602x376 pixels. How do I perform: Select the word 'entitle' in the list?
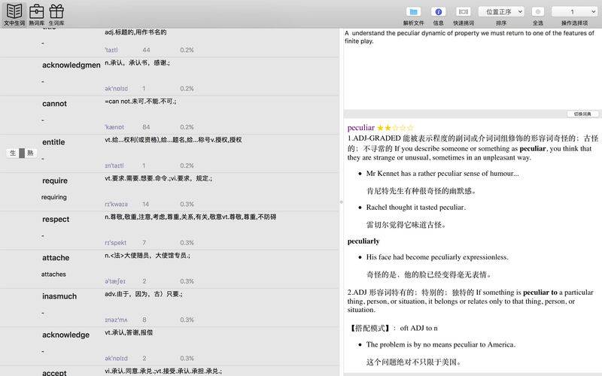click(x=53, y=142)
